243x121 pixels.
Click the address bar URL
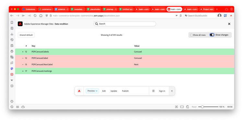(86, 15)
